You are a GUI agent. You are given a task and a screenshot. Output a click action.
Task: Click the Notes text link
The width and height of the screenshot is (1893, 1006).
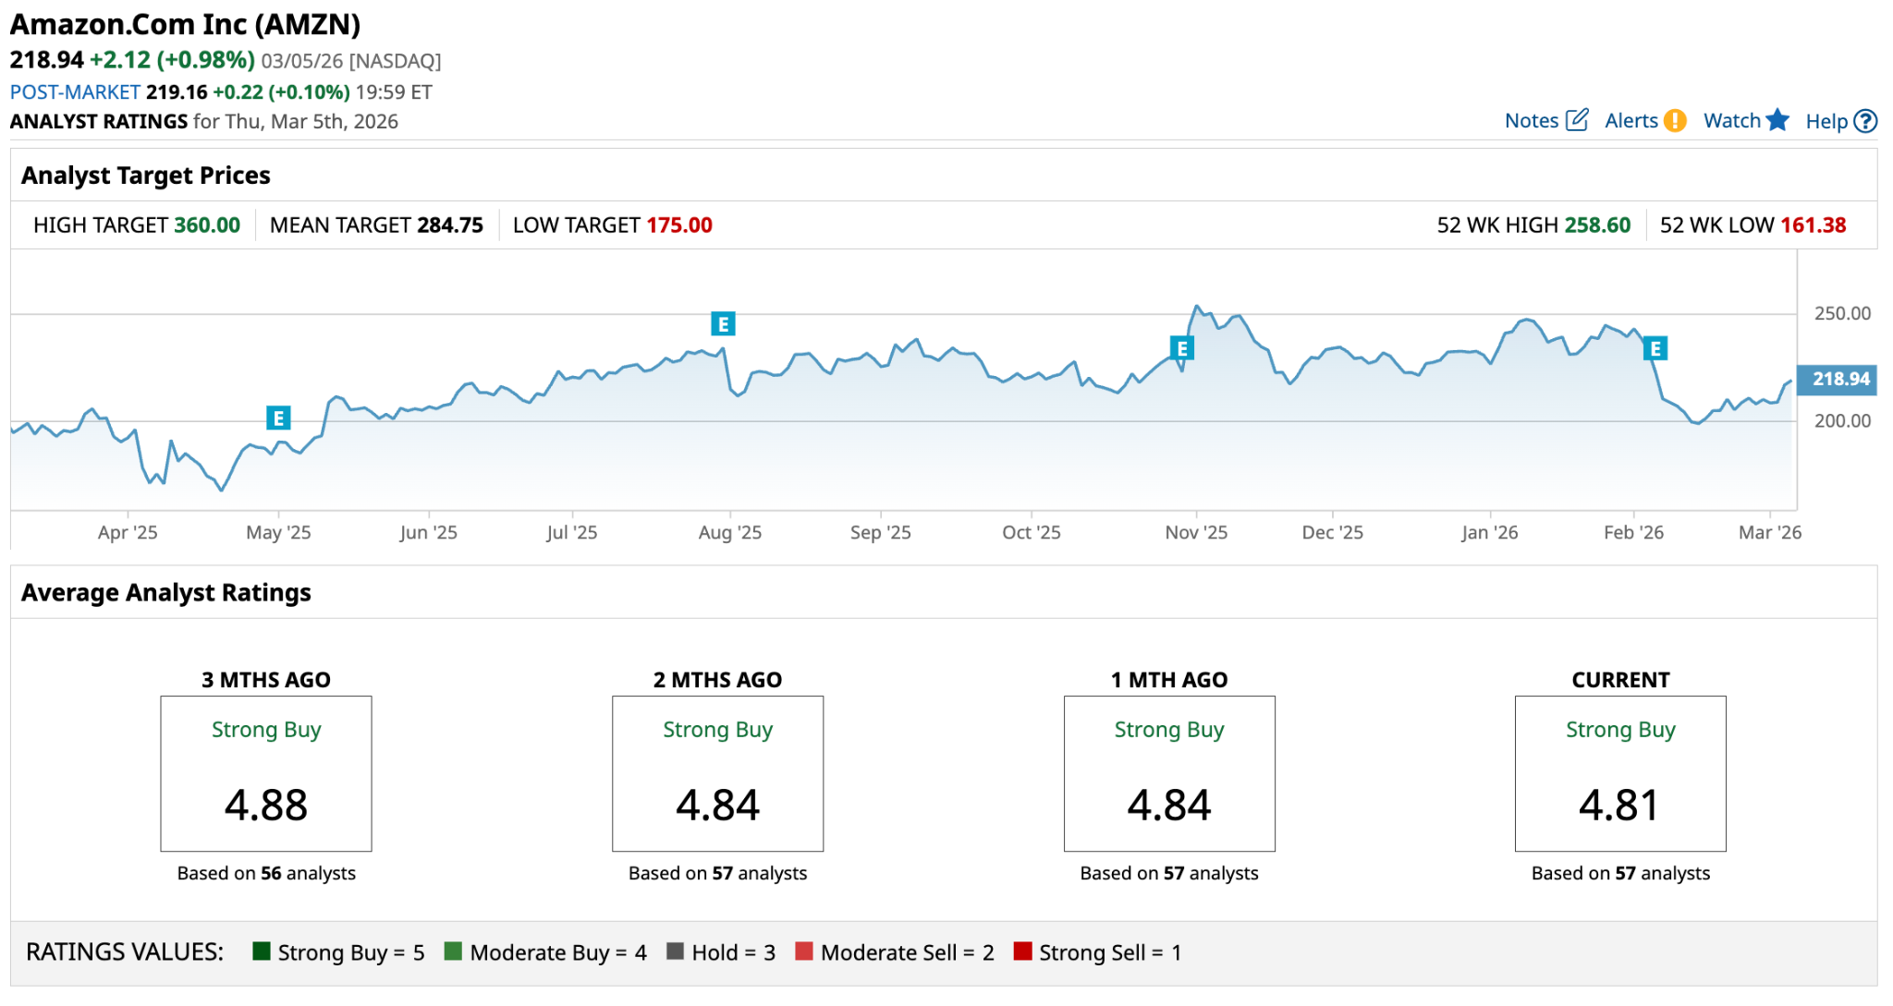(1531, 121)
